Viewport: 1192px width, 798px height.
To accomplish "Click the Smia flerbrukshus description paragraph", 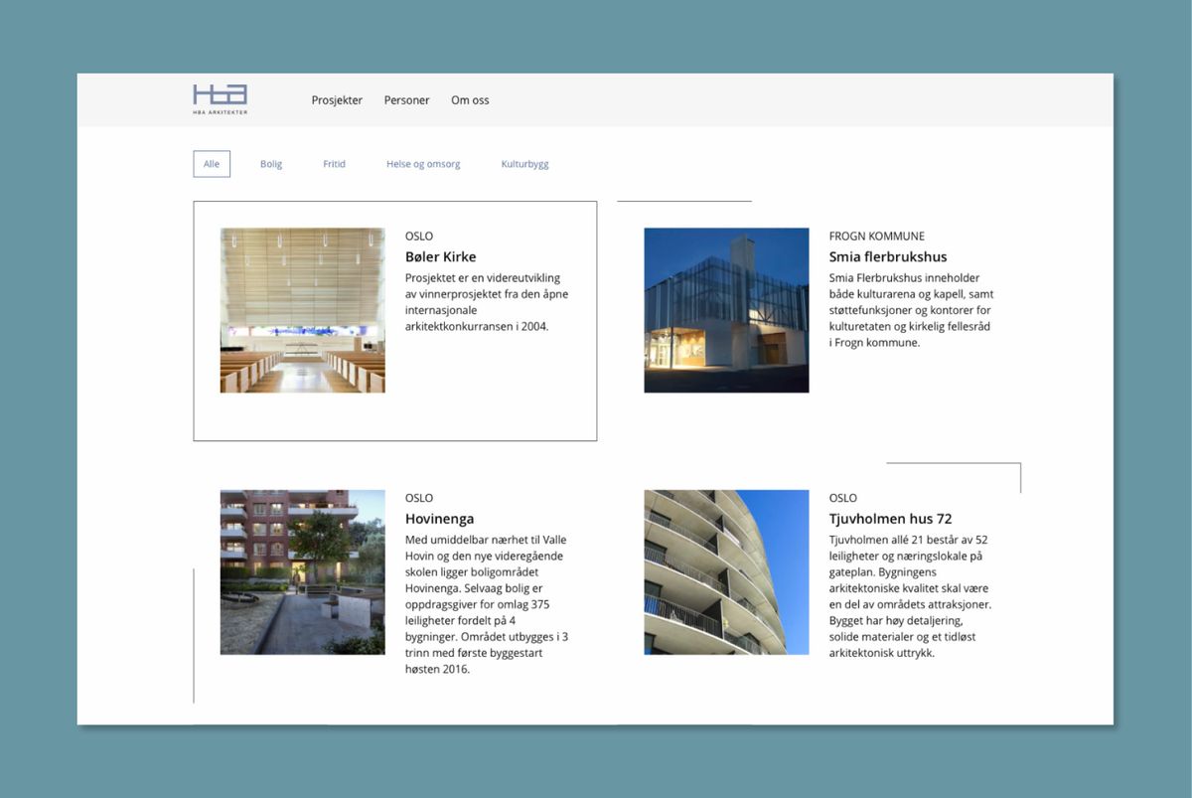I will pyautogui.click(x=912, y=310).
